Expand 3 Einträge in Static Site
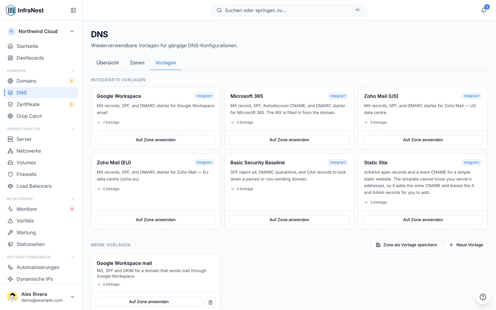 tap(376, 202)
